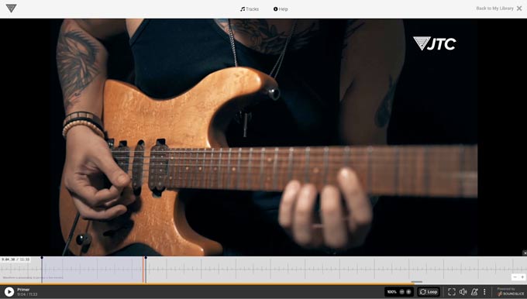
Task: Zoom out the waveform with minus
Action: pyautogui.click(x=515, y=277)
